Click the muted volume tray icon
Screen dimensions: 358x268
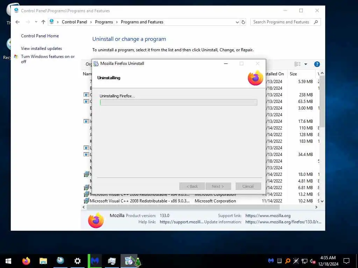313,261
